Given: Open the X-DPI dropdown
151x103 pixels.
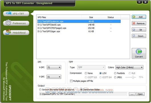Looking at the screenshot, I should 54,67.
